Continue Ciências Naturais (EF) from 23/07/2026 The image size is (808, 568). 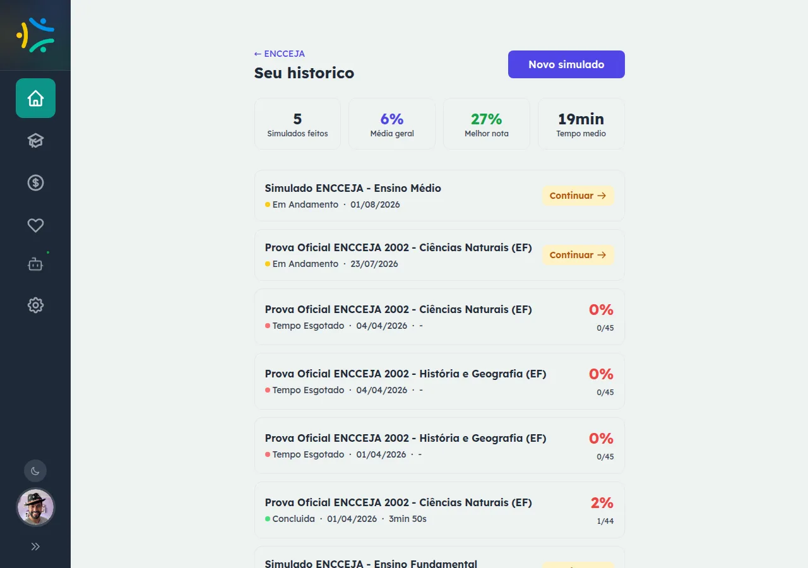578,255
